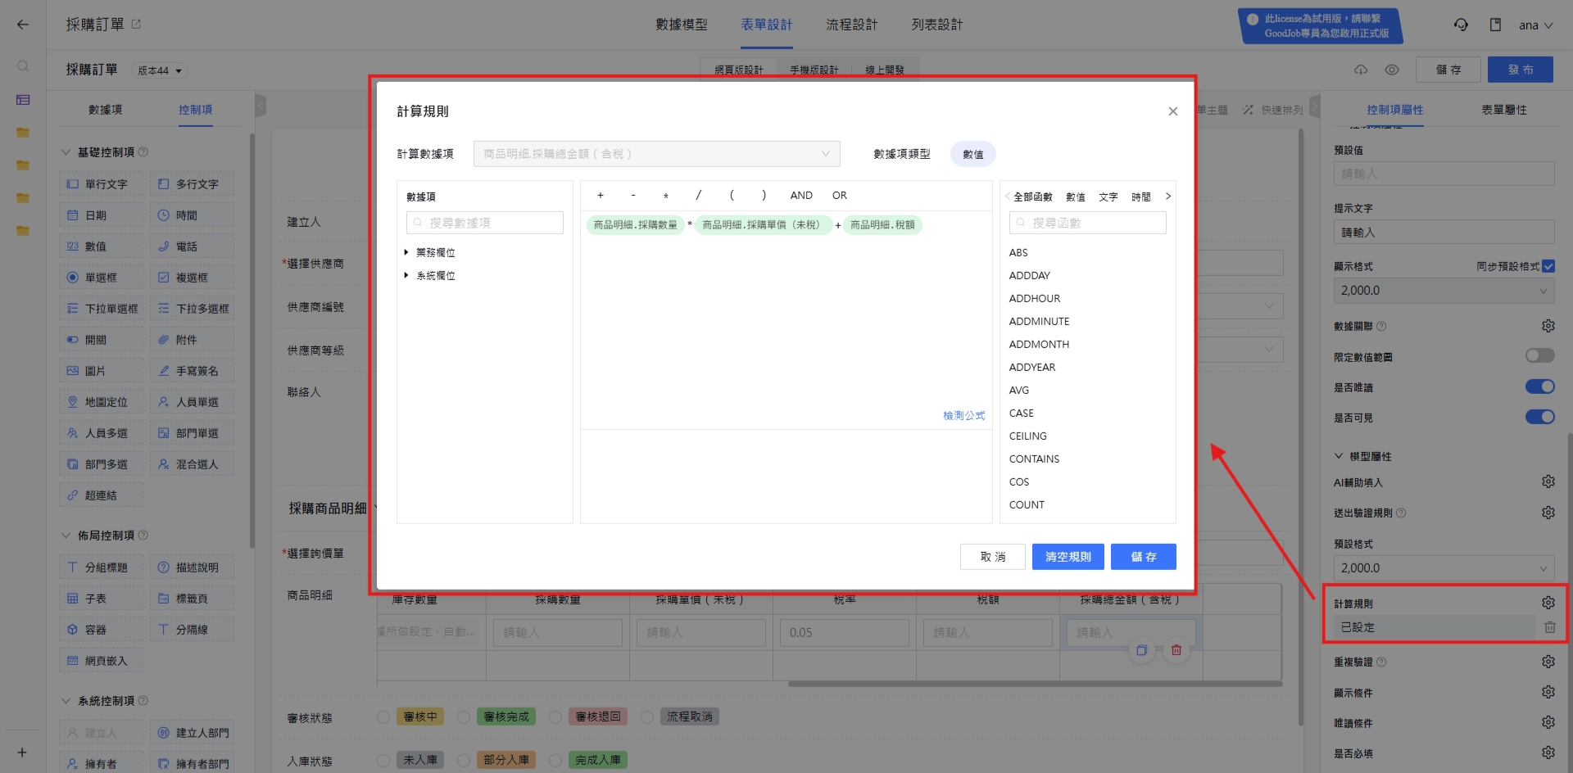Collapse 佈局控制項 section
This screenshot has width=1573, height=773.
66,536
